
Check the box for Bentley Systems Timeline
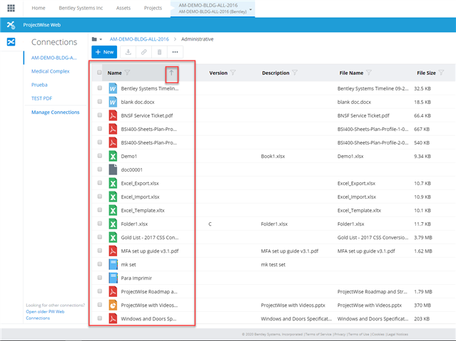pyautogui.click(x=100, y=88)
